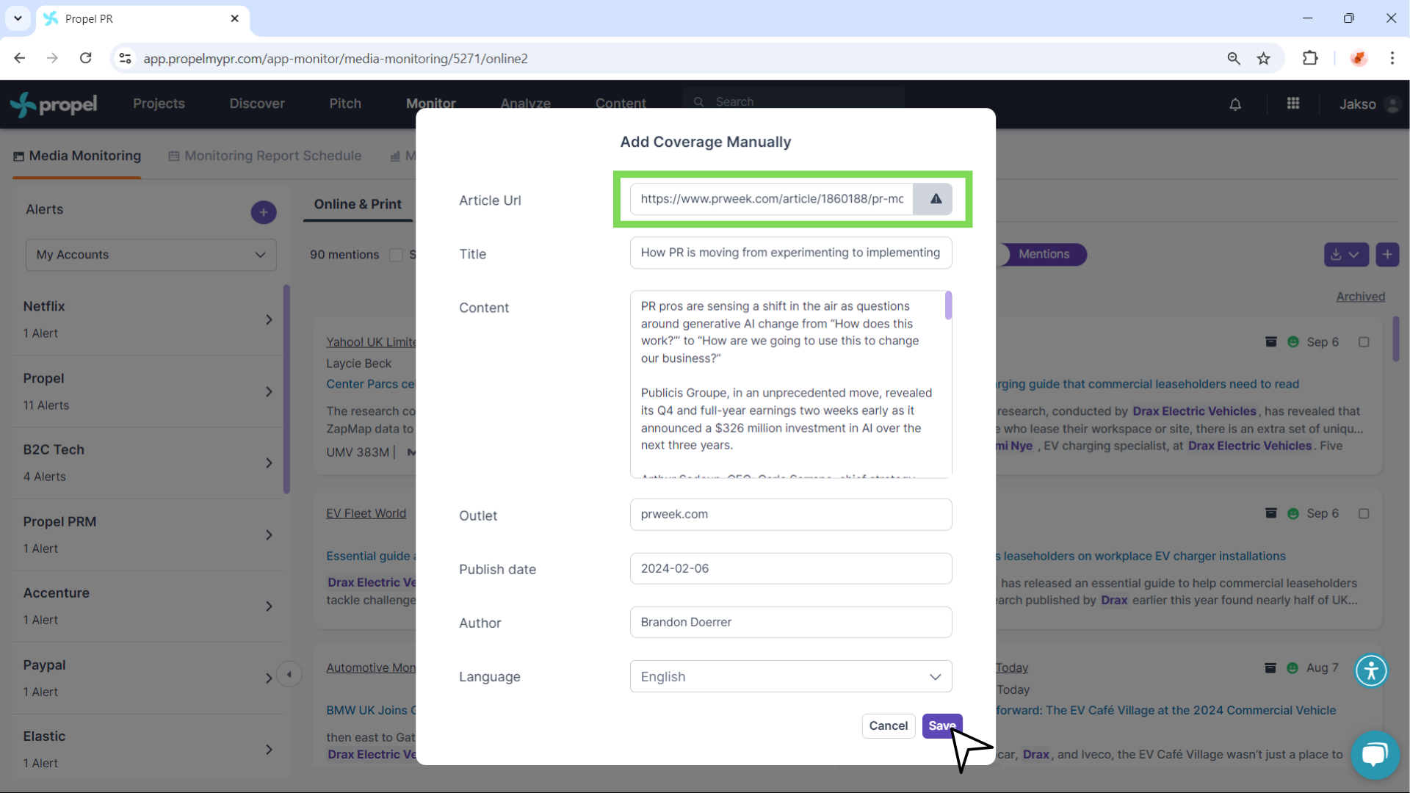Open My Accounts dropdown

[x=151, y=255]
